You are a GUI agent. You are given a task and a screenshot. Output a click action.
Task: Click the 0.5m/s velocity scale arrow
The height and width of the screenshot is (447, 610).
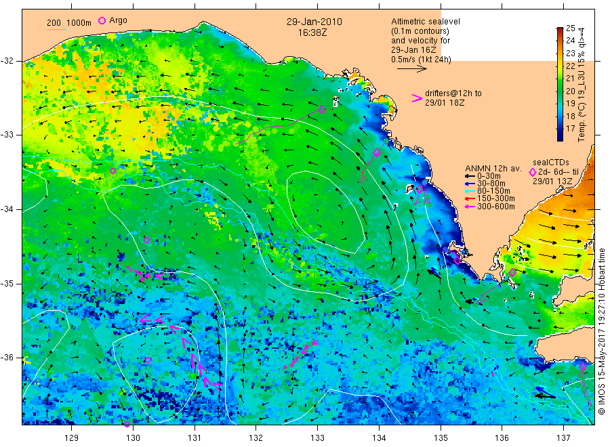coord(411,69)
